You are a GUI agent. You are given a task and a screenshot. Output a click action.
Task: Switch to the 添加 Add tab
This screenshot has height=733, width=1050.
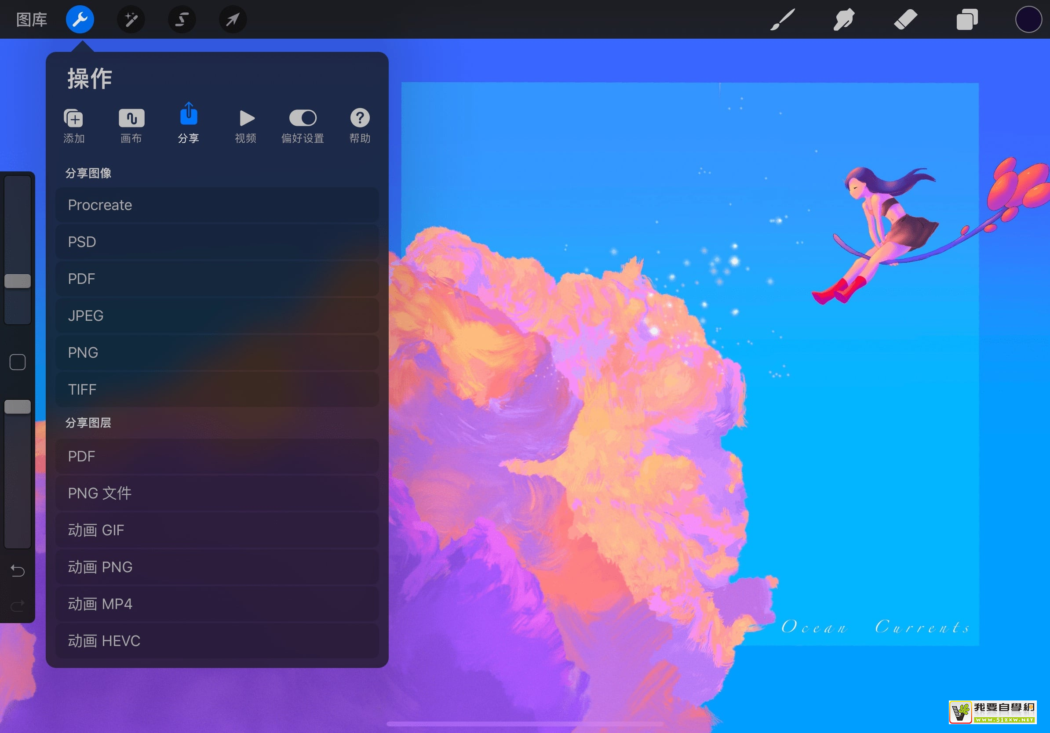[x=73, y=125]
